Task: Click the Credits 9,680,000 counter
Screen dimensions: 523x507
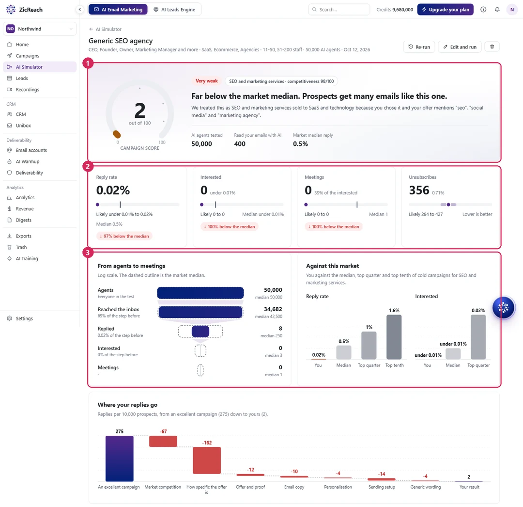Action: click(395, 9)
